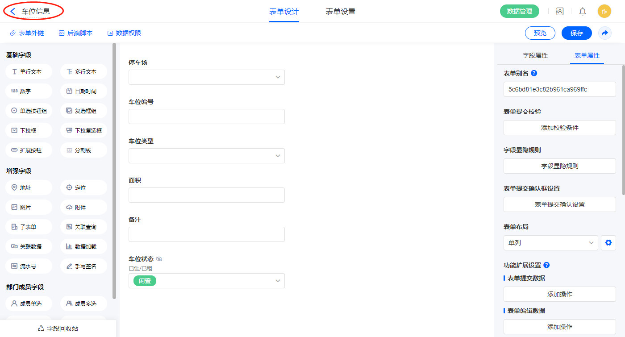The height and width of the screenshot is (337, 625).
Task: Open the 表单外链 link
Action: coord(27,33)
